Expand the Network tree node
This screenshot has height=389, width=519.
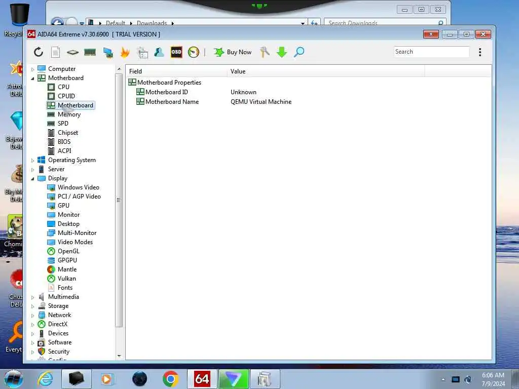tap(32, 315)
